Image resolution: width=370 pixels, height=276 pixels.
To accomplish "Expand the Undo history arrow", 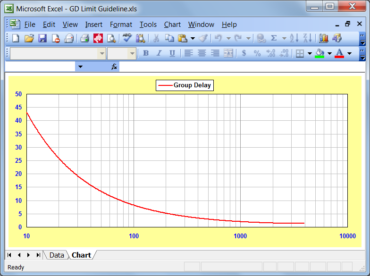I will [x=228, y=39].
